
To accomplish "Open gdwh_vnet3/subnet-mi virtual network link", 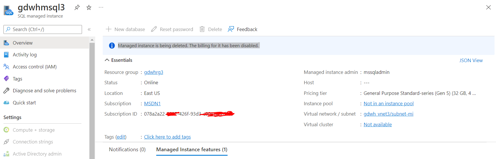I will click(x=388, y=114).
